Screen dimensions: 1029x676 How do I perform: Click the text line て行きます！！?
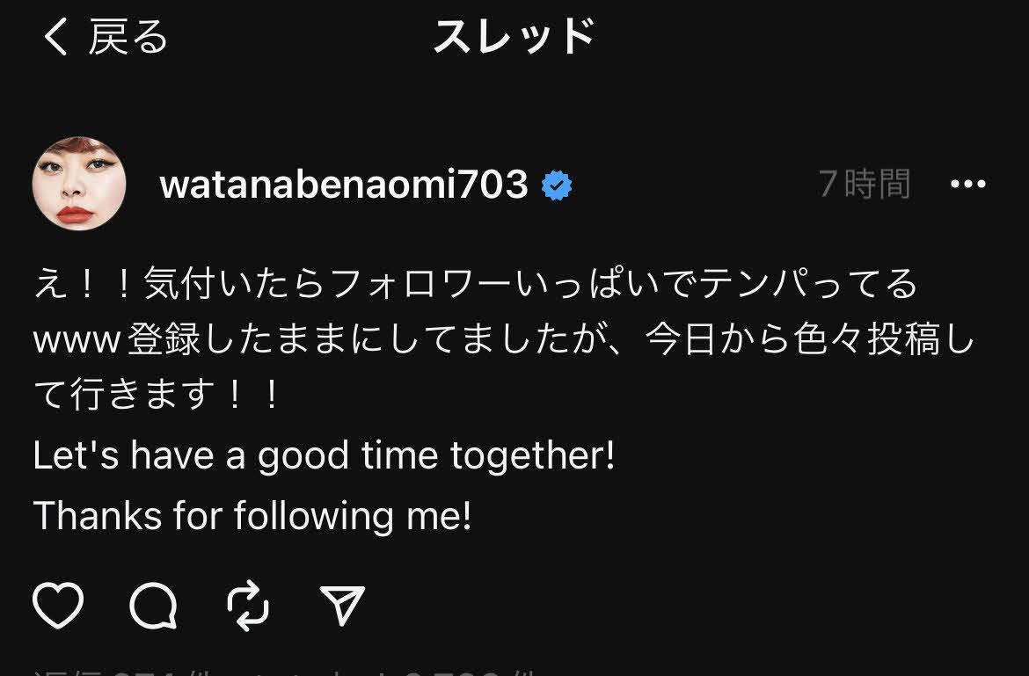[x=157, y=394]
